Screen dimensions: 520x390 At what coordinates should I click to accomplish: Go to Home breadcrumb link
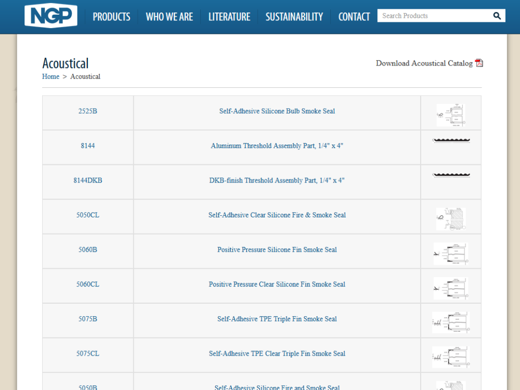(x=50, y=76)
